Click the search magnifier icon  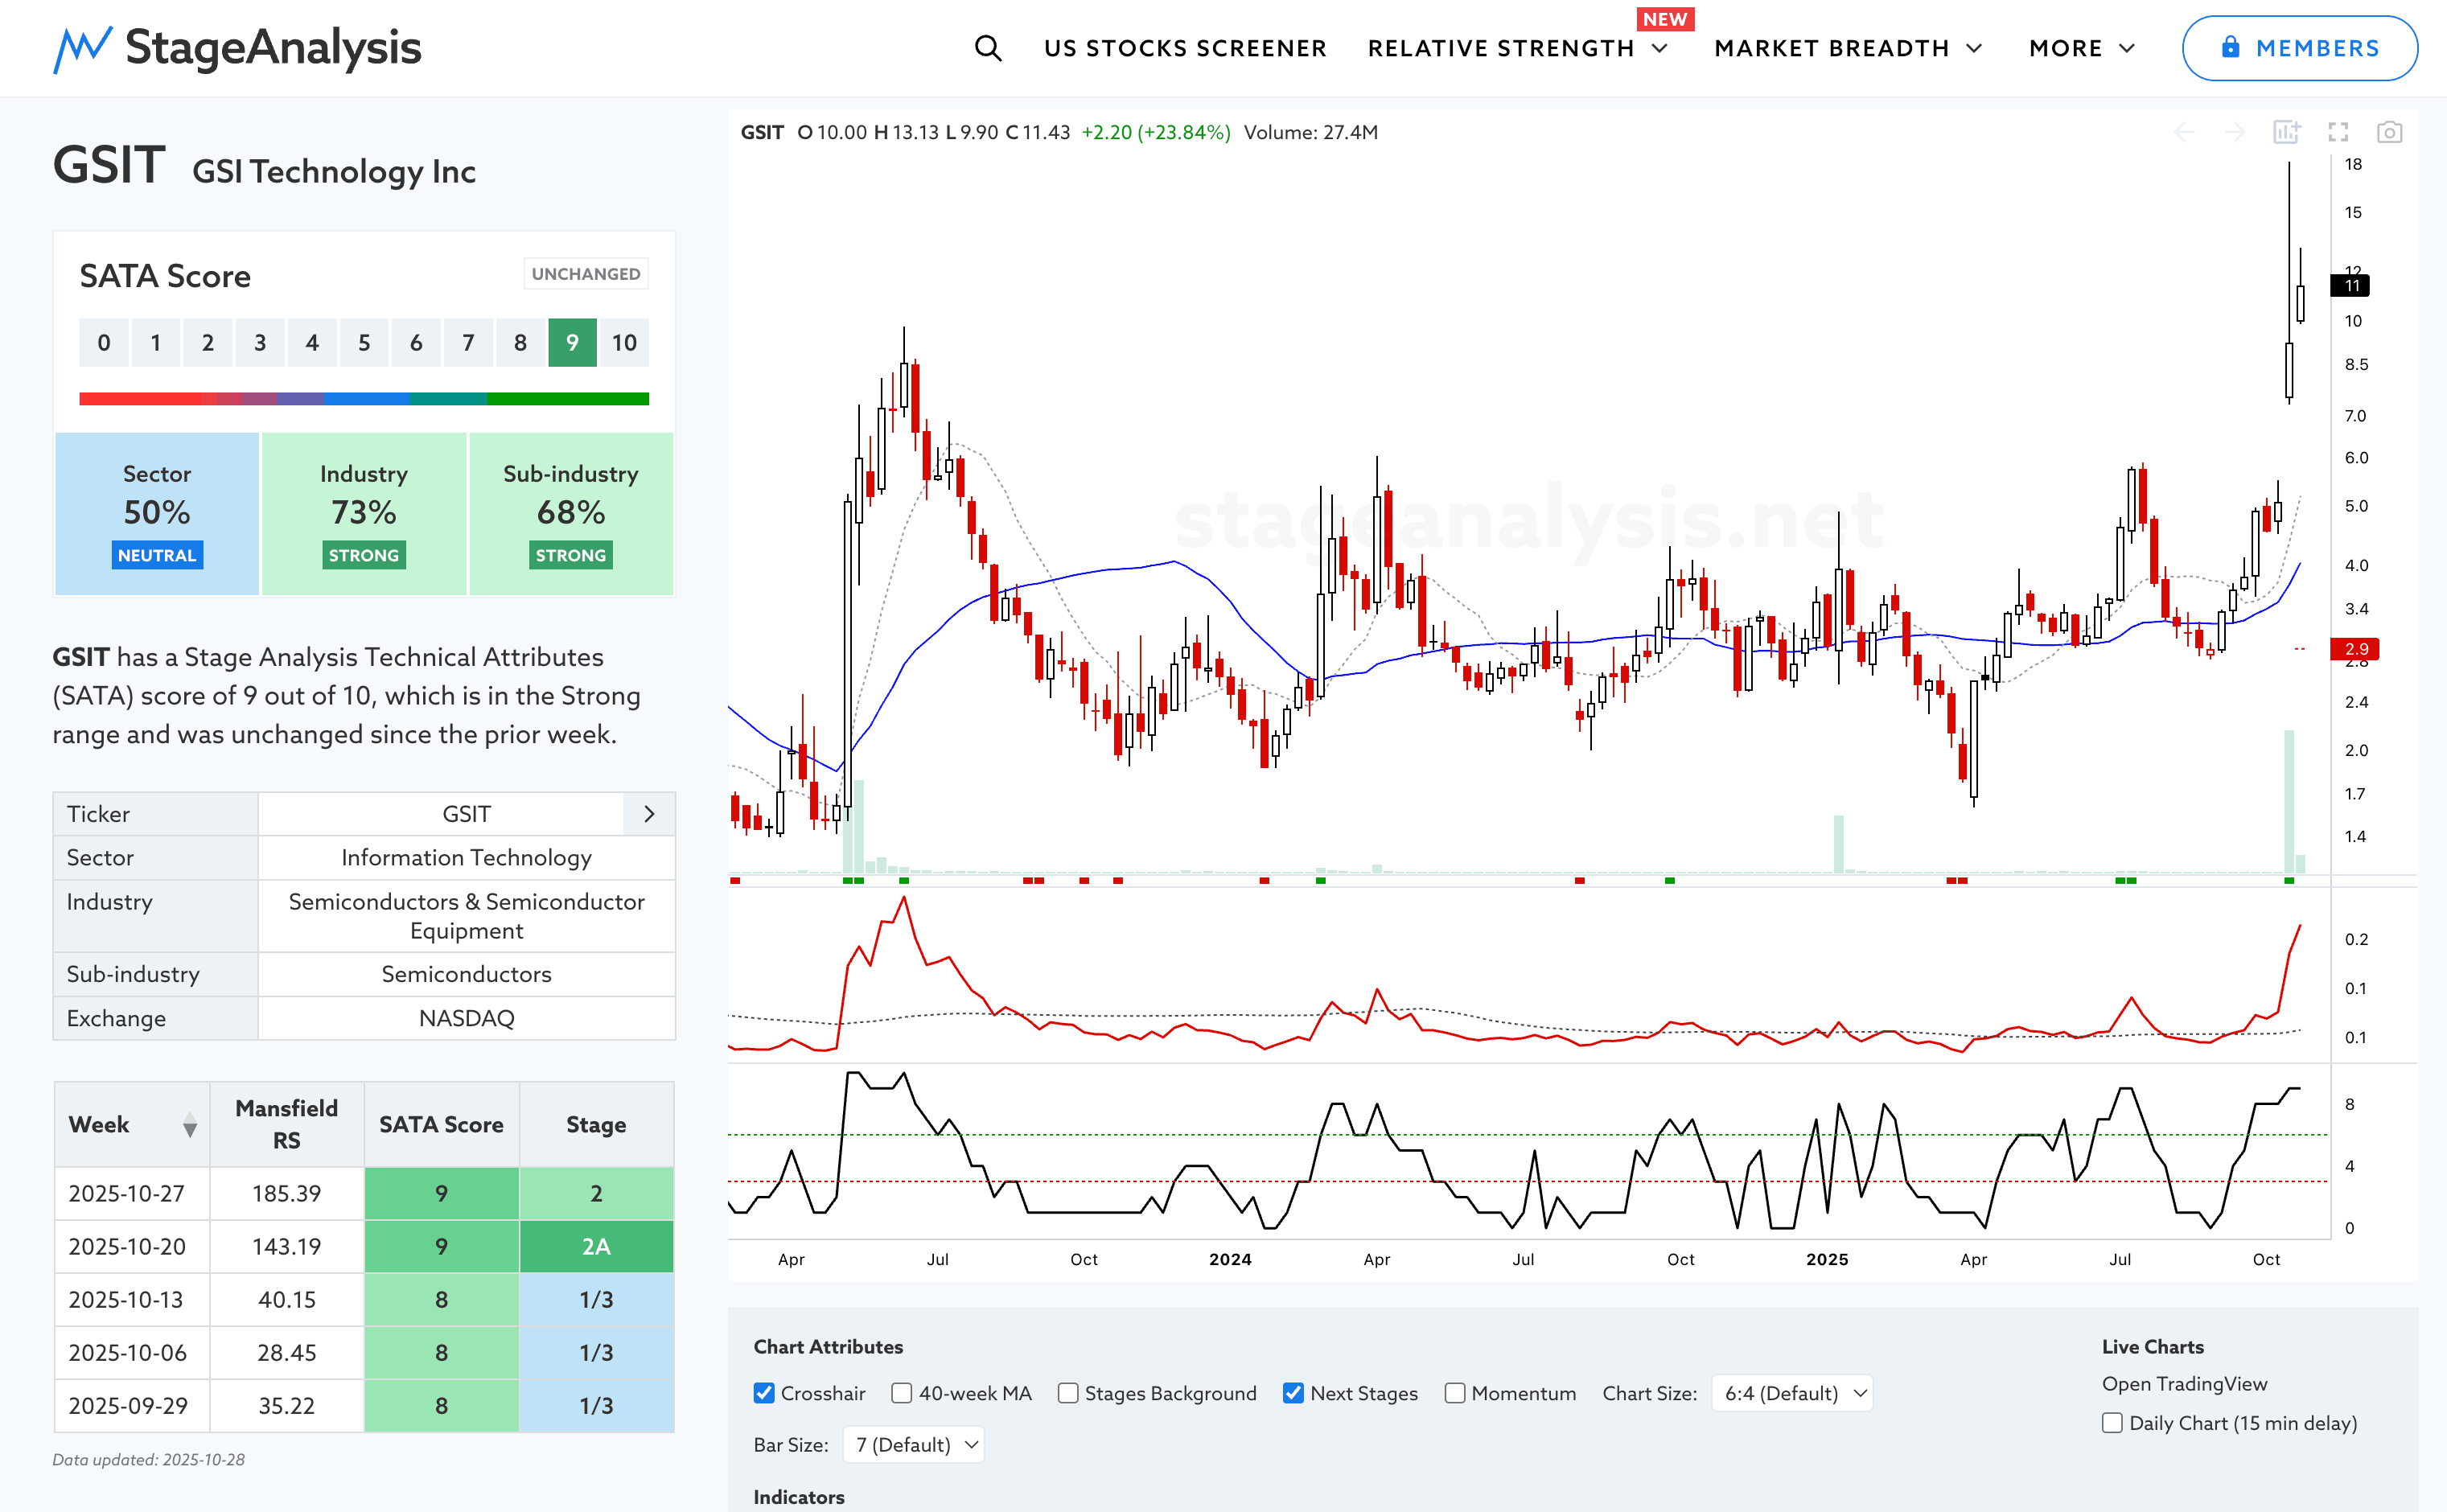pyautogui.click(x=987, y=48)
